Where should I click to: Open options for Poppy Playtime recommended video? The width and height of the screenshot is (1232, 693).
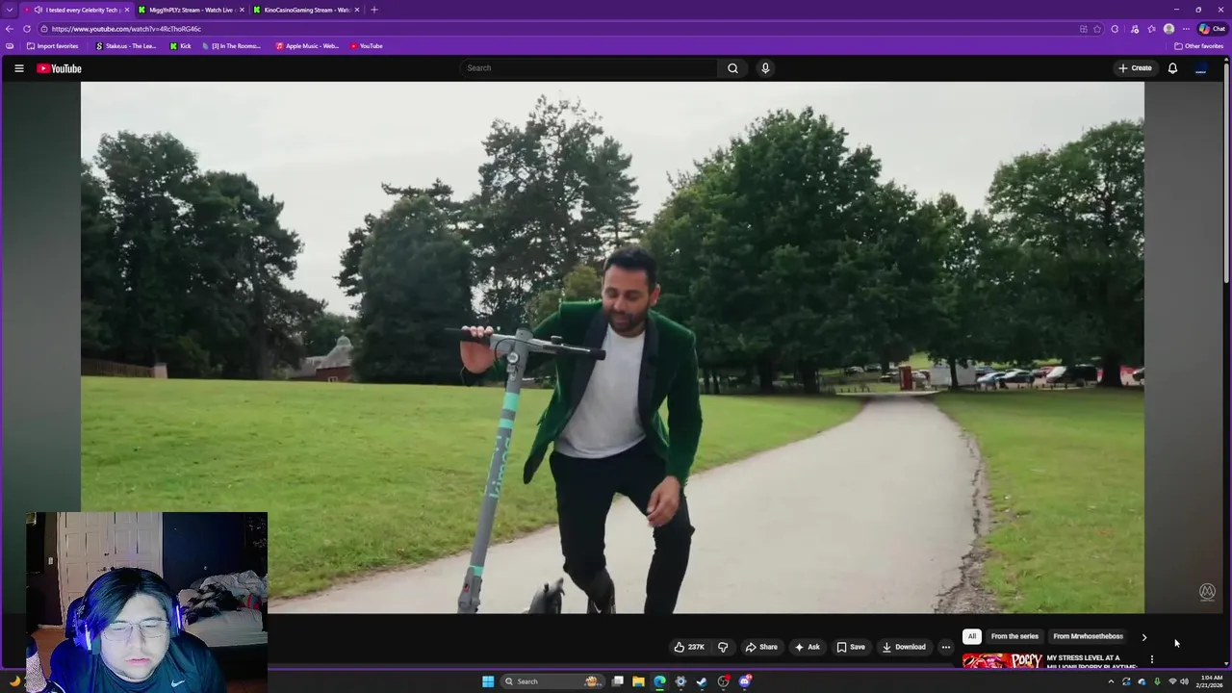[x=1151, y=659]
